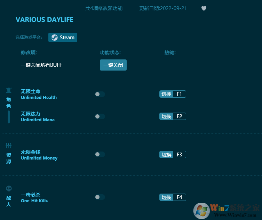Click the 热键 column header
The image size is (262, 220).
170,52
